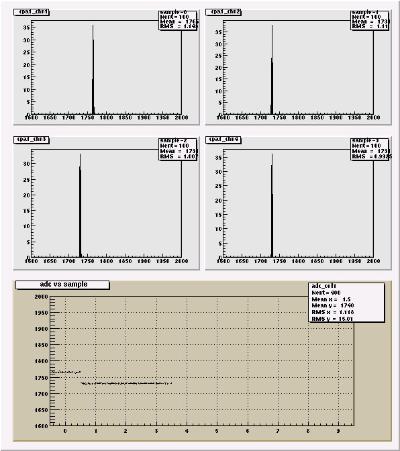Click the Mean line in cpa1_chn4 stats
Image resolution: width=400 pixels, height=451 pixels.
(x=370, y=151)
